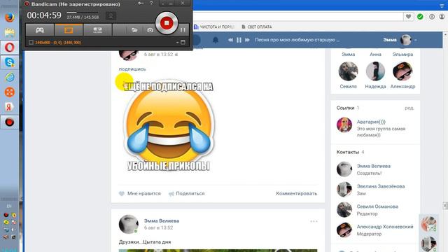Click the Opera icon in the taskbar
This screenshot has height=252, width=448.
coord(9,48)
